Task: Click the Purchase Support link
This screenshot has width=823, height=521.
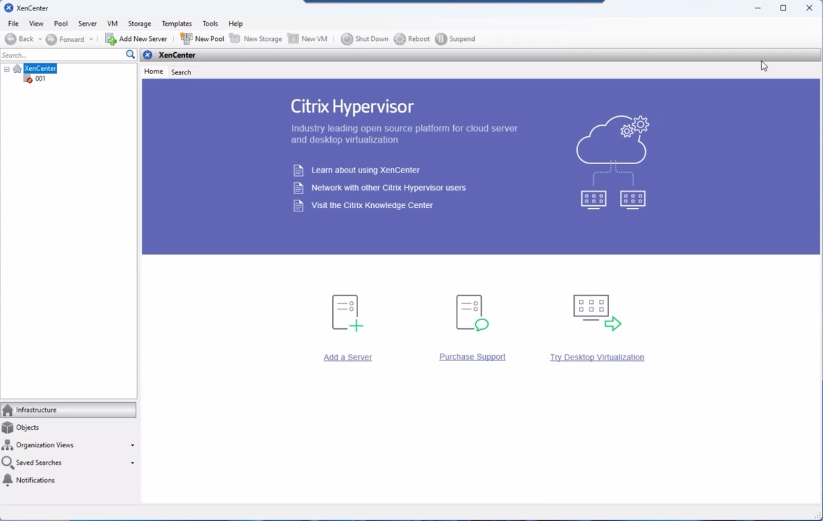Action: coord(472,356)
